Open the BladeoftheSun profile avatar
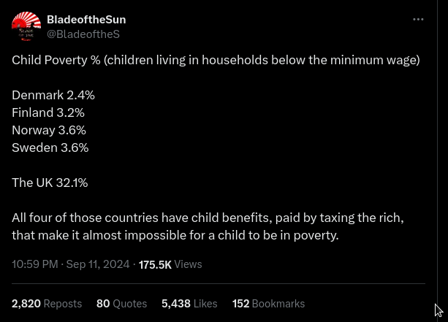 [26, 26]
